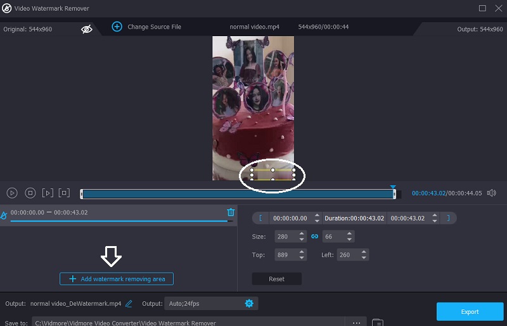Open the save folder icon

tap(377, 322)
